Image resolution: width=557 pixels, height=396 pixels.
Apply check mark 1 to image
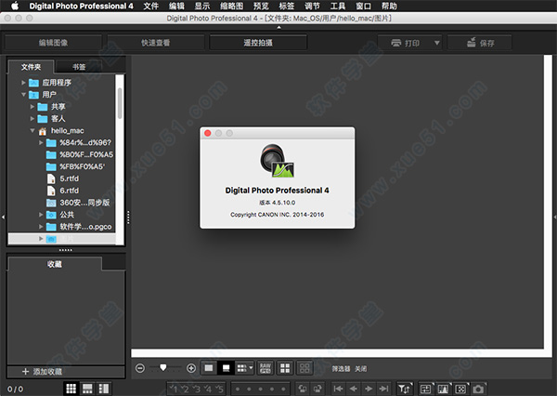[x=175, y=389]
